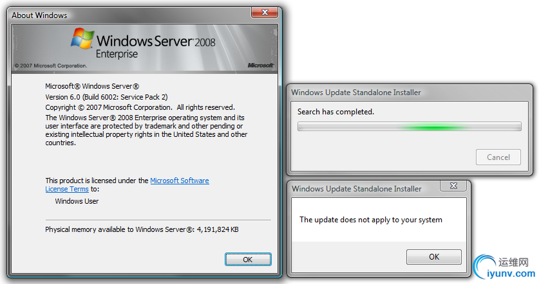Click the physical memory 4,191,824 KB text
This screenshot has width=539, height=284.
(x=142, y=229)
